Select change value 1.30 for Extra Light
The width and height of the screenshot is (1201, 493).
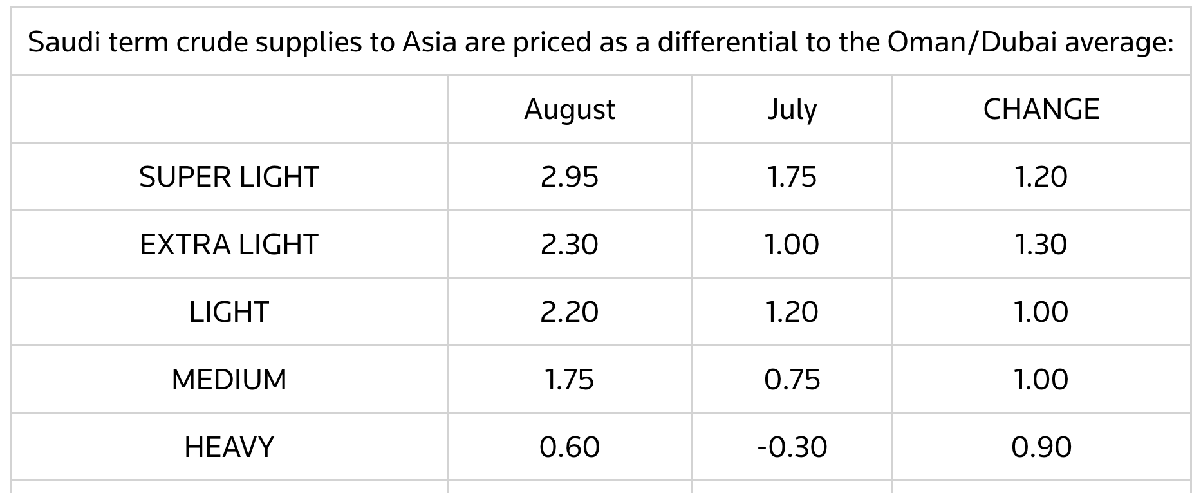point(1041,245)
